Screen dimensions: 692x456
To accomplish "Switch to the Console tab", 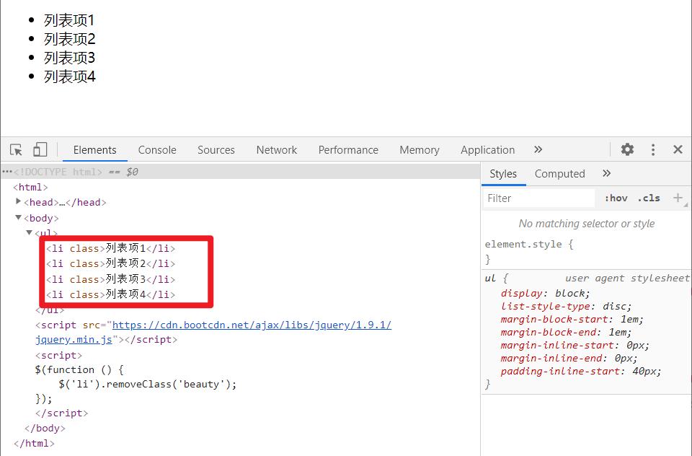I will click(157, 150).
